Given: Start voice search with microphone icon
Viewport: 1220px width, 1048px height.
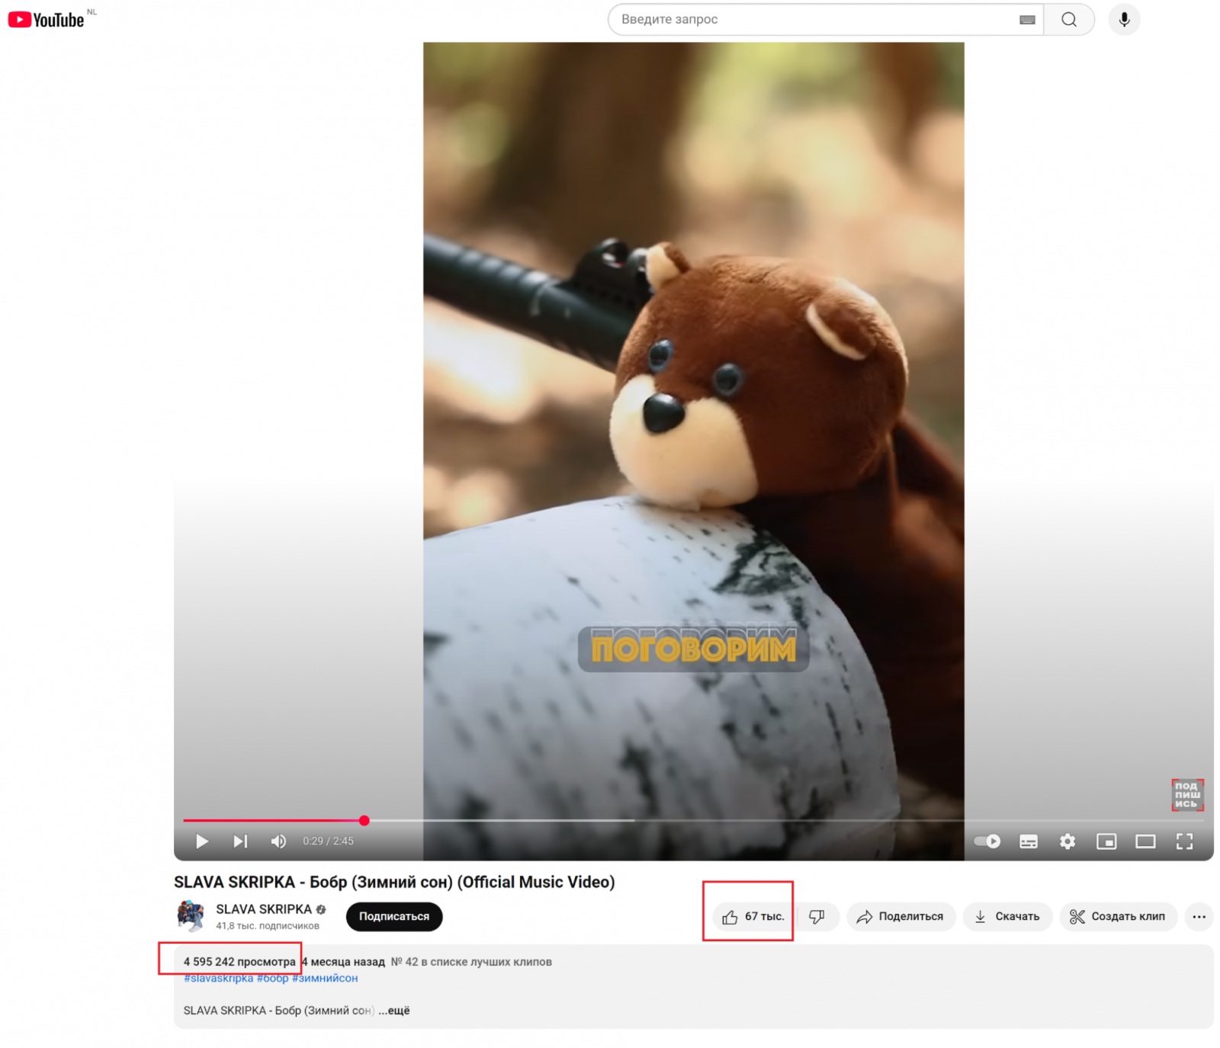Looking at the screenshot, I should pos(1123,20).
